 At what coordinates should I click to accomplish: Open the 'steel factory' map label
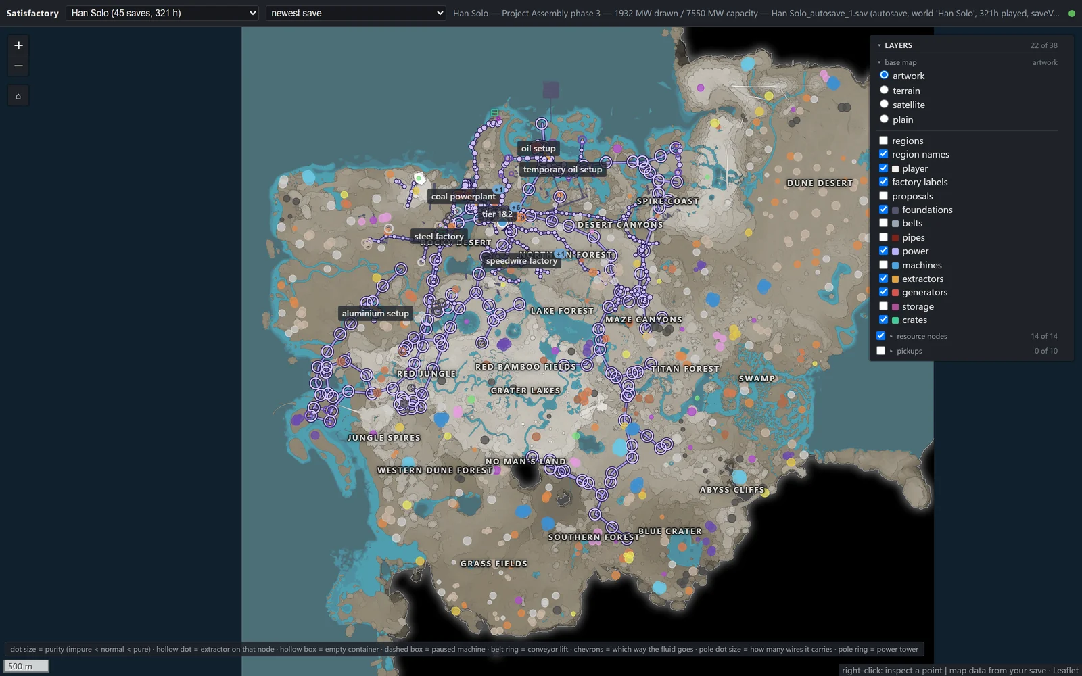click(x=439, y=237)
